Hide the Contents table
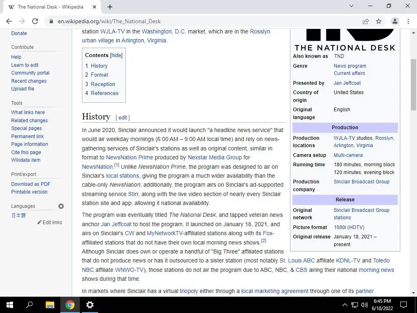This screenshot has height=313, width=417. [x=116, y=55]
